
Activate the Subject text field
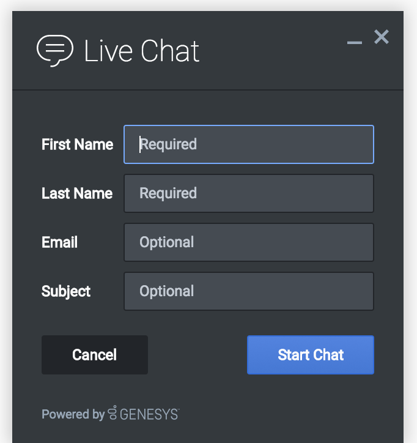pos(248,291)
